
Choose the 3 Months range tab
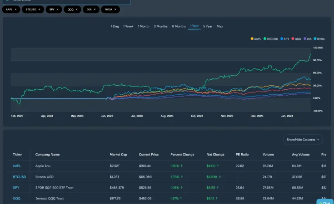161,26
